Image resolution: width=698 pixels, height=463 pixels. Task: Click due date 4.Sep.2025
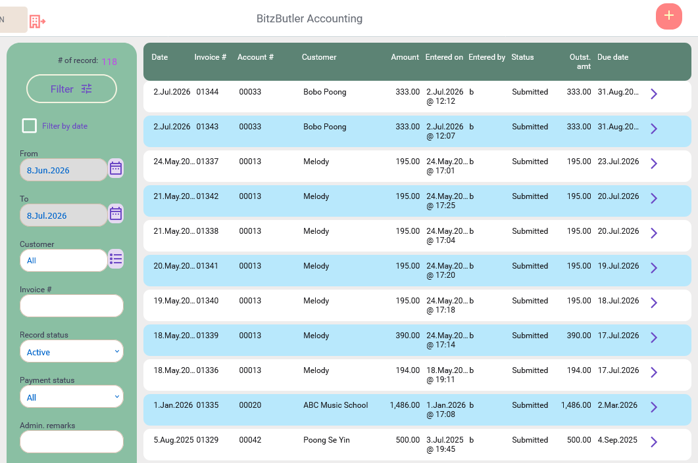click(618, 440)
